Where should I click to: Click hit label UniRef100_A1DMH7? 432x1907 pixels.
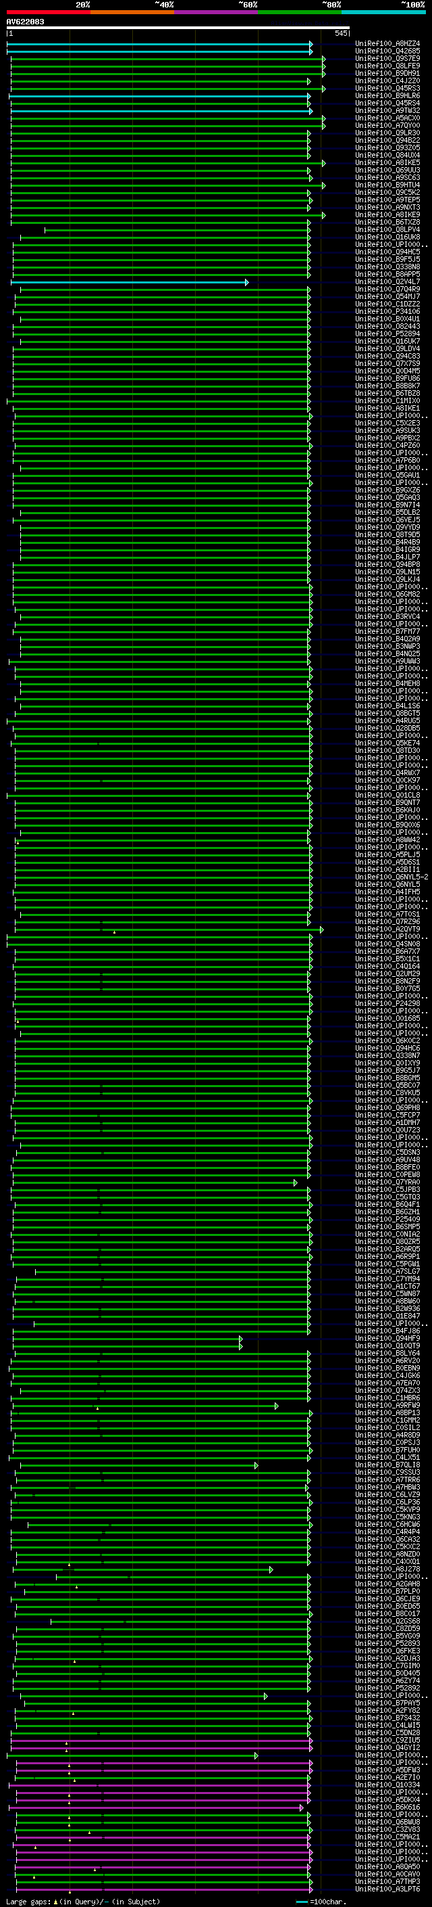pyautogui.click(x=387, y=1122)
